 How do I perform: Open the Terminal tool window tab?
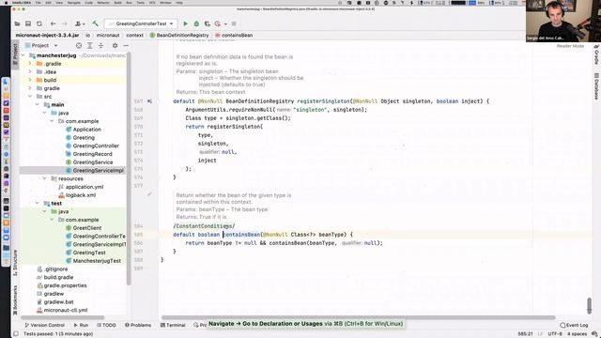point(173,325)
